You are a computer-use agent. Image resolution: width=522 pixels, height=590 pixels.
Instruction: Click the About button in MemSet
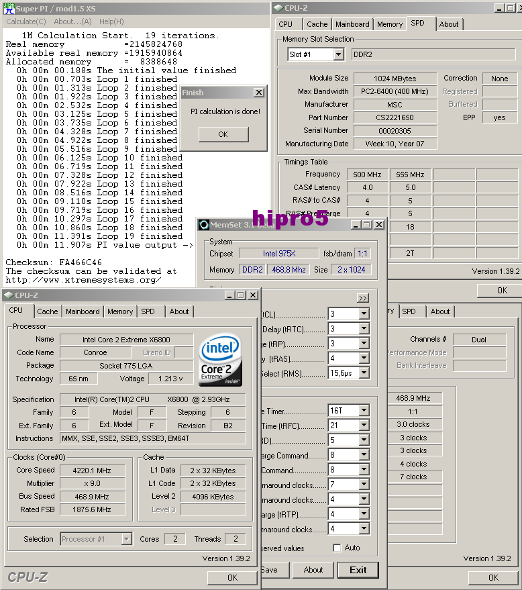point(313,570)
